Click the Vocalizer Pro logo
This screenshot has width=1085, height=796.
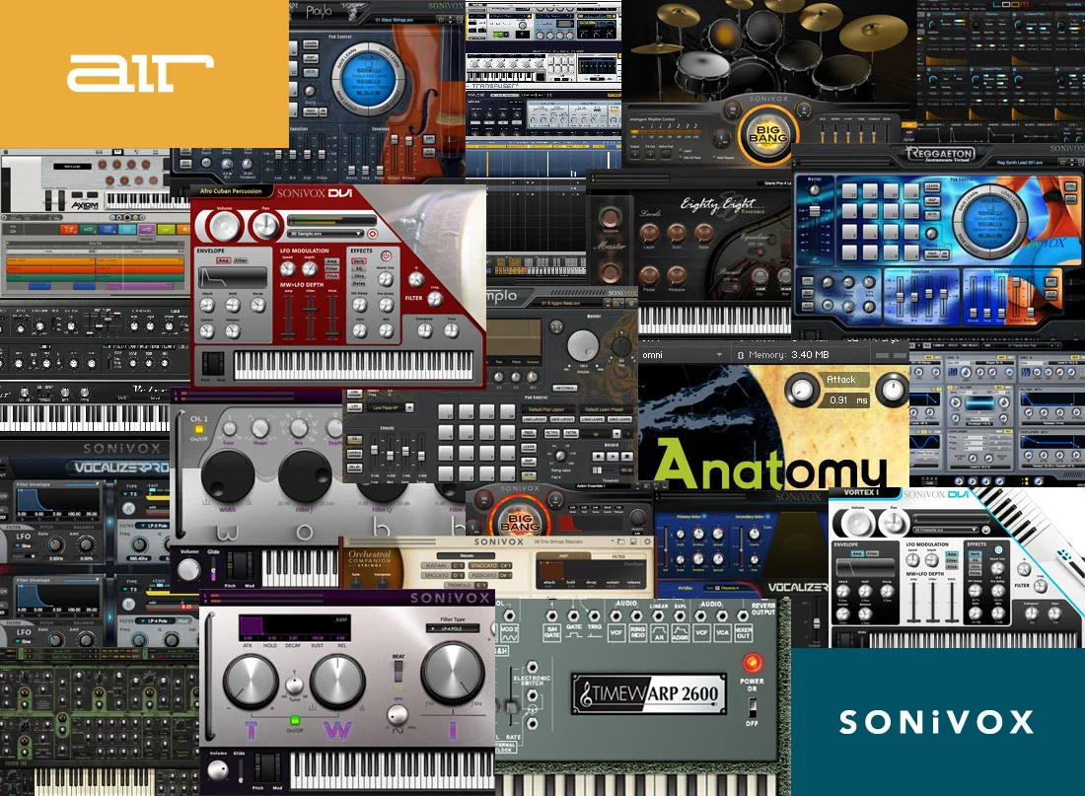121,468
